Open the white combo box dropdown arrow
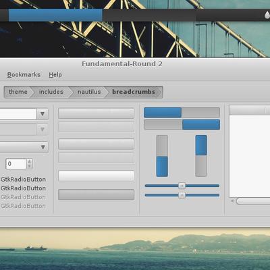This screenshot has width=270, height=270. click(43, 114)
